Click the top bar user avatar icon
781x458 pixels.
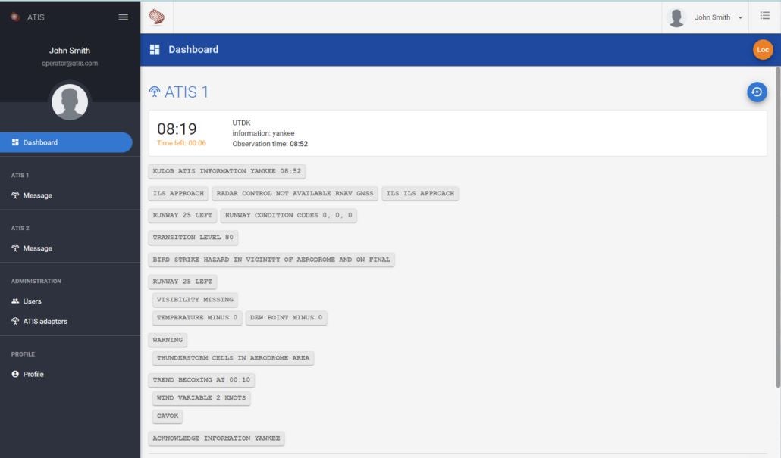point(677,17)
